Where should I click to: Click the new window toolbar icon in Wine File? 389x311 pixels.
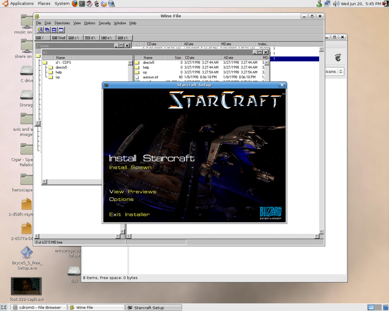[x=40, y=30]
